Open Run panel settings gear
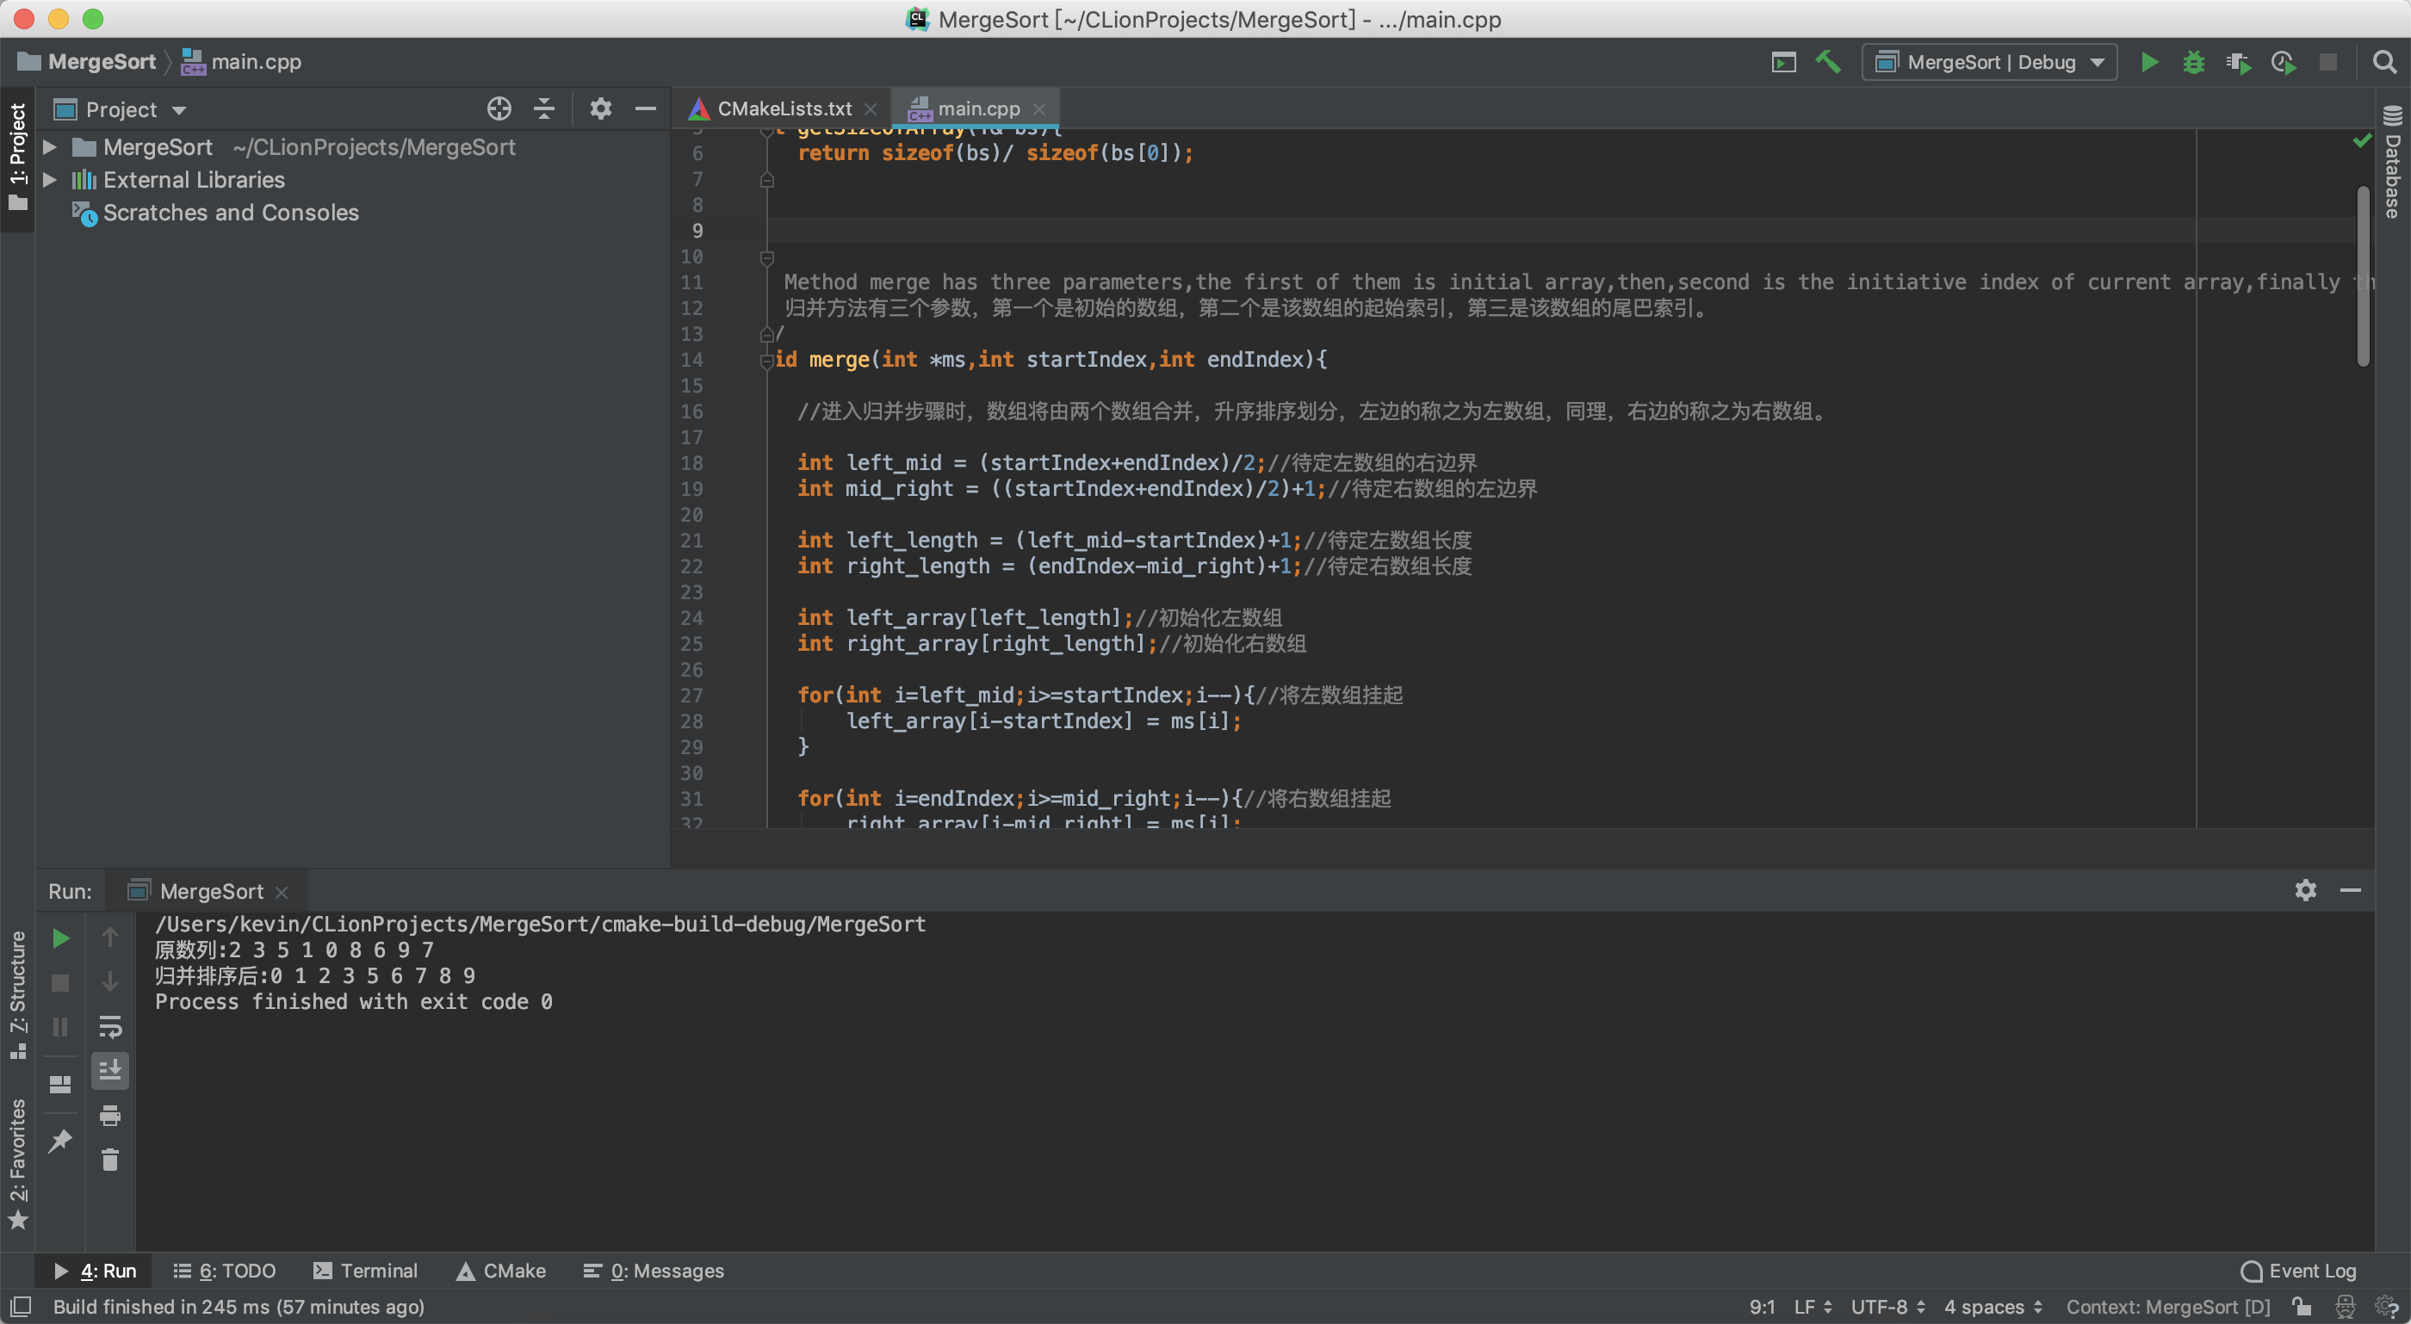The width and height of the screenshot is (2411, 1324). pos(2305,890)
